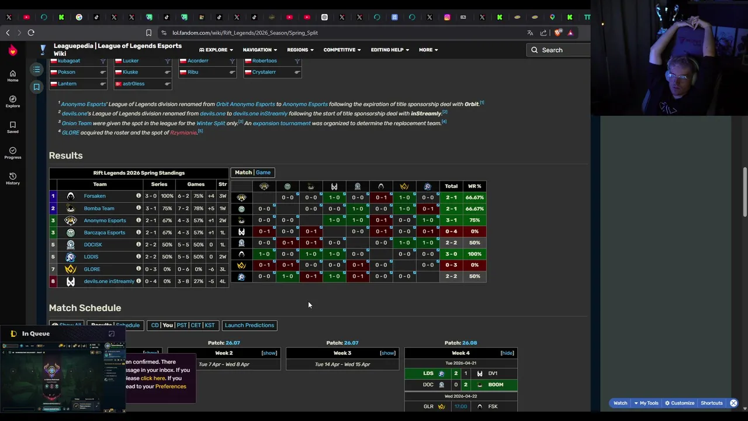Hide Week 4 matches
The image size is (748, 421).
click(507, 353)
